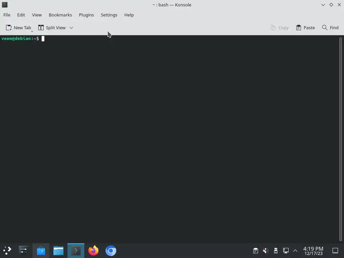This screenshot has width=344, height=258.
Task: Click the terminal scrollbar
Action: coord(341,139)
